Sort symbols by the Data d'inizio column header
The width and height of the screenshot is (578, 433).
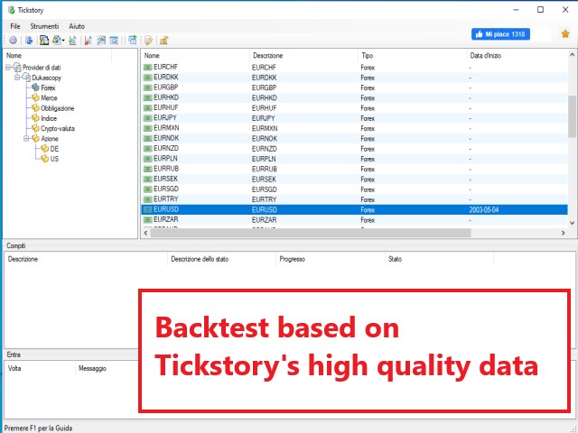[x=517, y=56]
